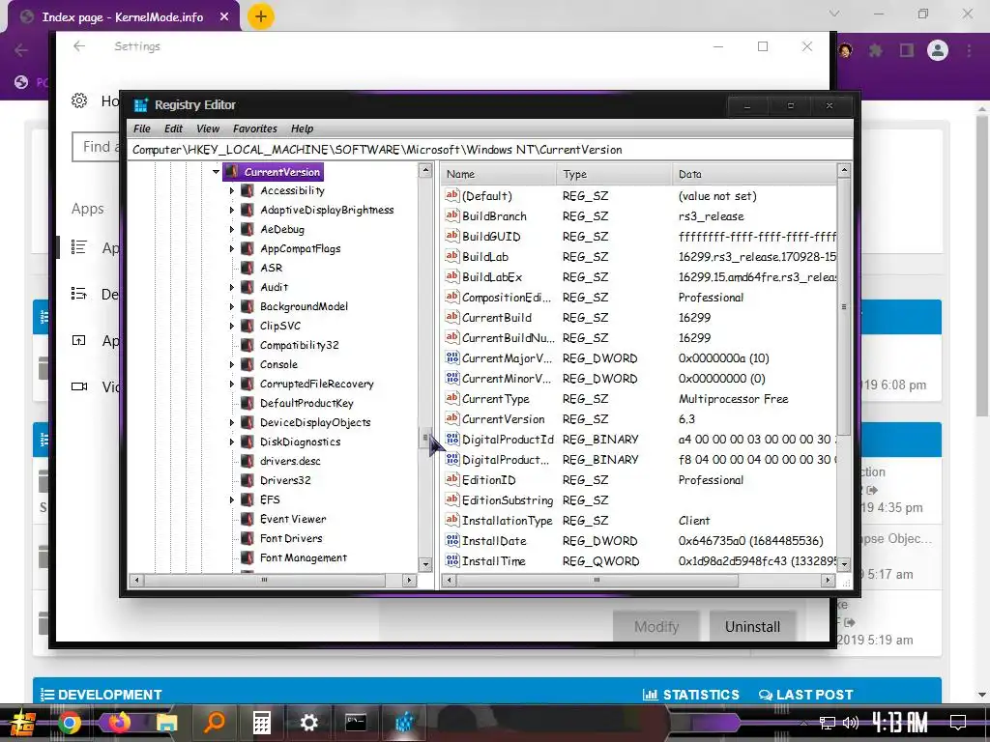Select the EFS key
This screenshot has height=742, width=990.
270,499
